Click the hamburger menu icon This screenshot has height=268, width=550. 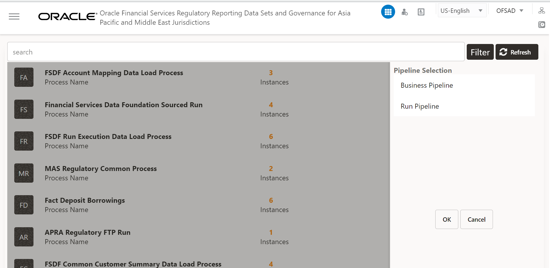click(14, 16)
